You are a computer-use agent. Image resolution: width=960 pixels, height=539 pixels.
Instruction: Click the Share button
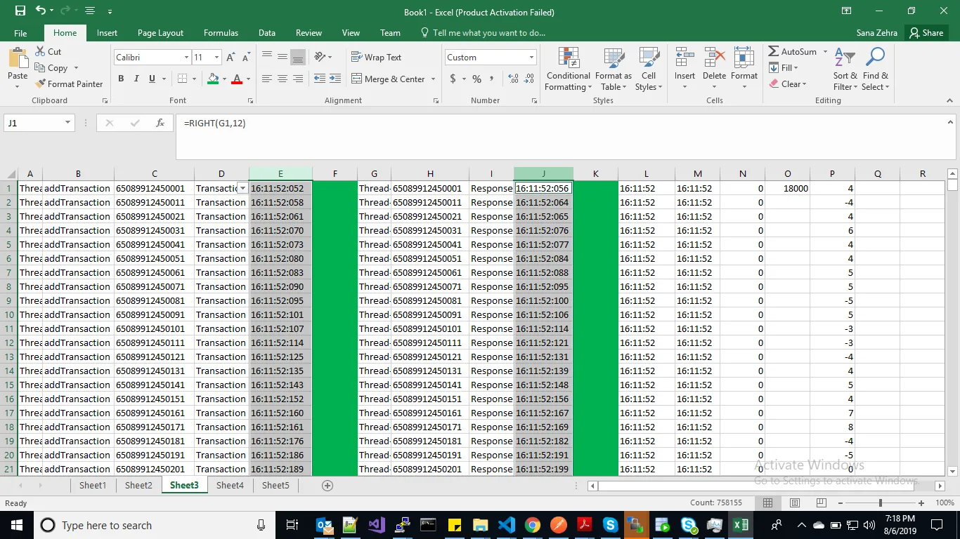pos(925,33)
